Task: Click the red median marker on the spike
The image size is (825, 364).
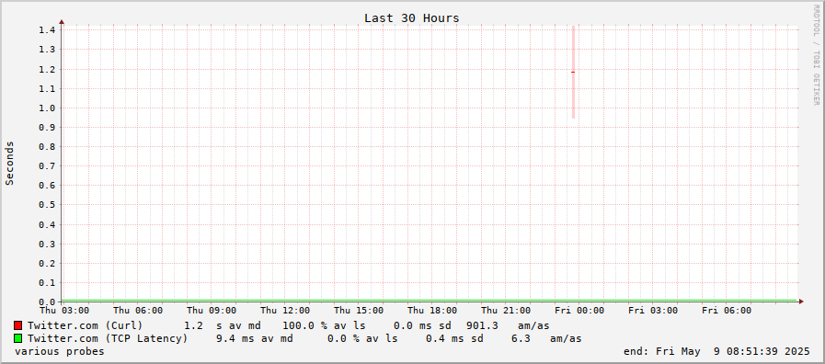Action: [x=573, y=72]
